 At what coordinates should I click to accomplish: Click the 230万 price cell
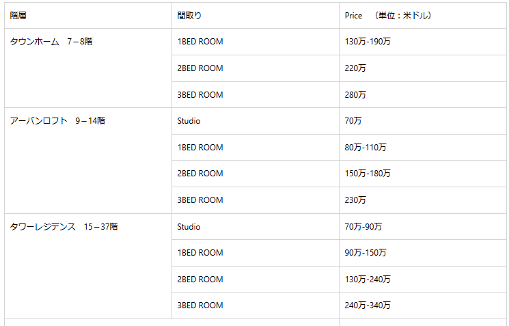click(355, 200)
